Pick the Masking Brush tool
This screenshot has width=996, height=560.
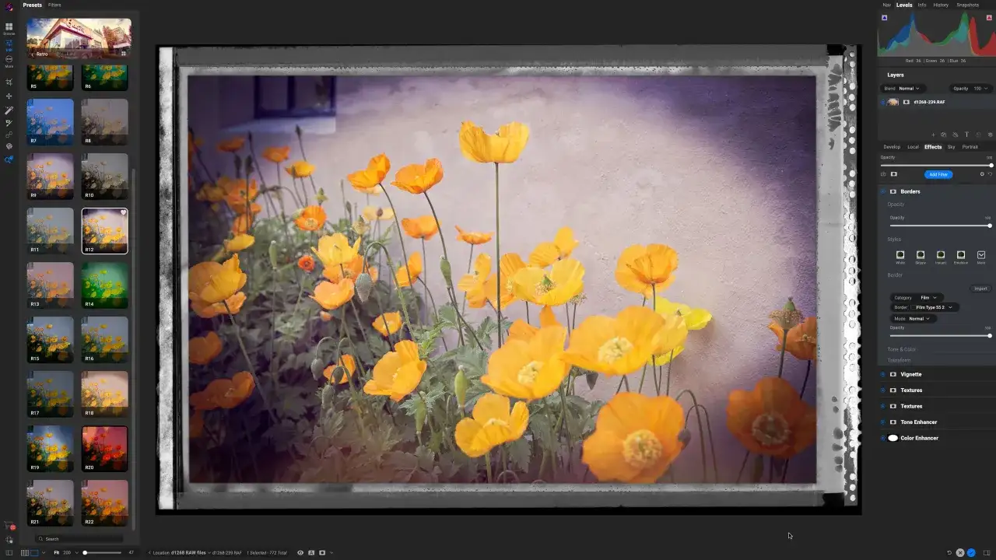click(9, 110)
